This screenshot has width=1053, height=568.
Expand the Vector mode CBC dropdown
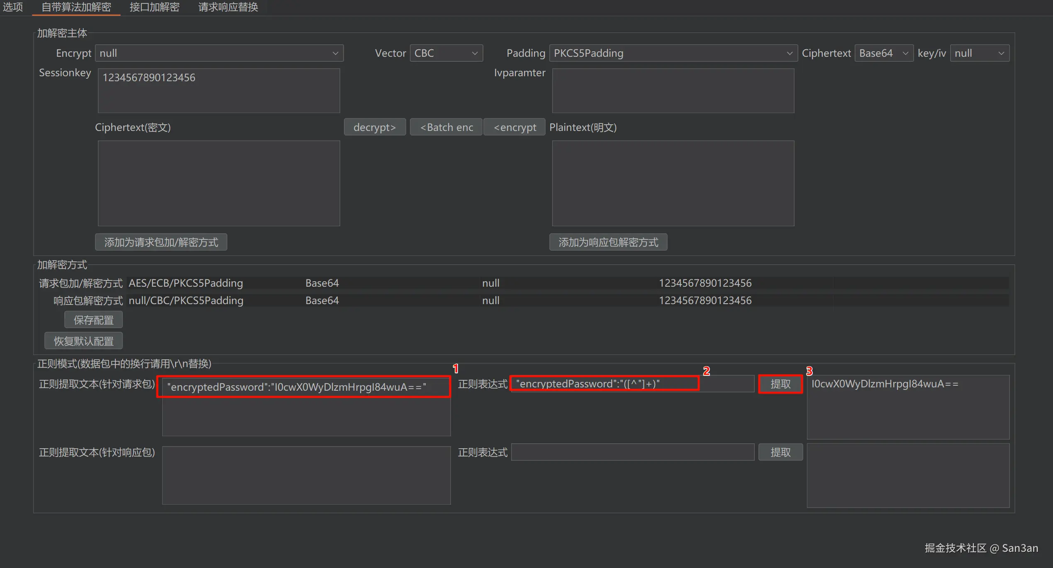(446, 53)
